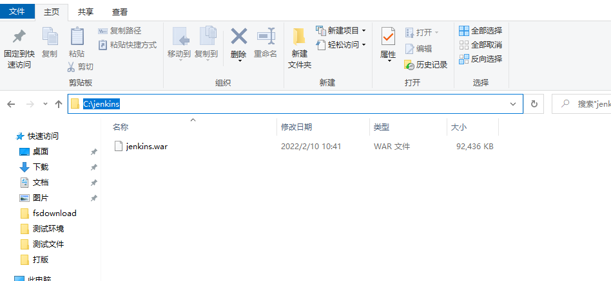Click the 历史记录 history item

click(426, 65)
